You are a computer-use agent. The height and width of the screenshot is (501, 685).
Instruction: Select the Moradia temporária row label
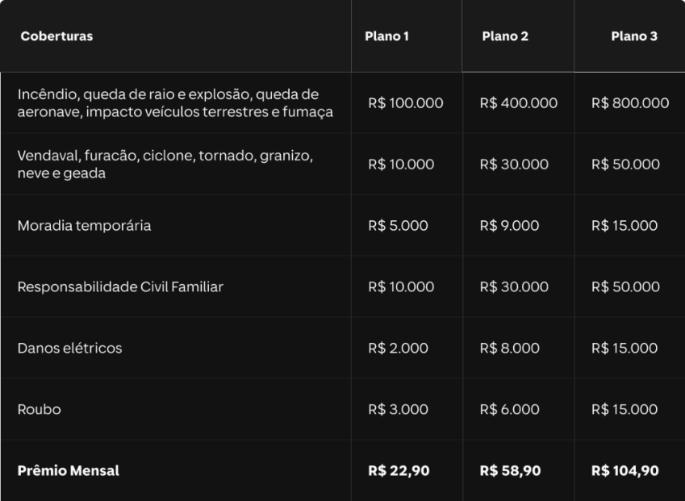point(85,226)
